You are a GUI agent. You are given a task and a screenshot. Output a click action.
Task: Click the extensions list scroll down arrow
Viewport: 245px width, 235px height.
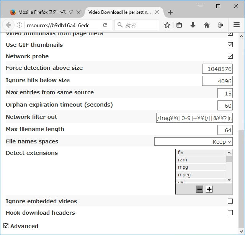229,180
